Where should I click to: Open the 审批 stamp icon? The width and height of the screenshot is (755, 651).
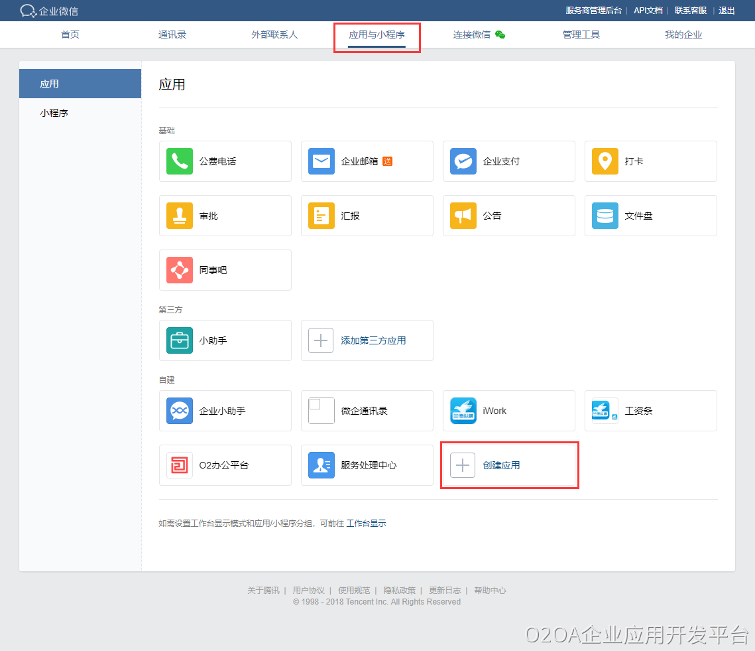180,216
